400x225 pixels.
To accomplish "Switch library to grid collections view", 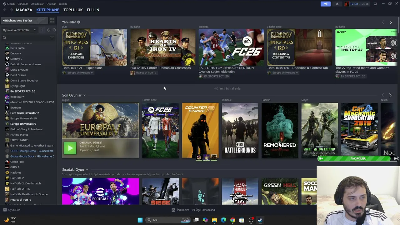I will point(52,20).
